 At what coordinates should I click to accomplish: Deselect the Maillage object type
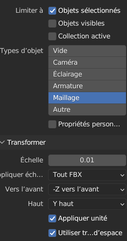(87, 98)
